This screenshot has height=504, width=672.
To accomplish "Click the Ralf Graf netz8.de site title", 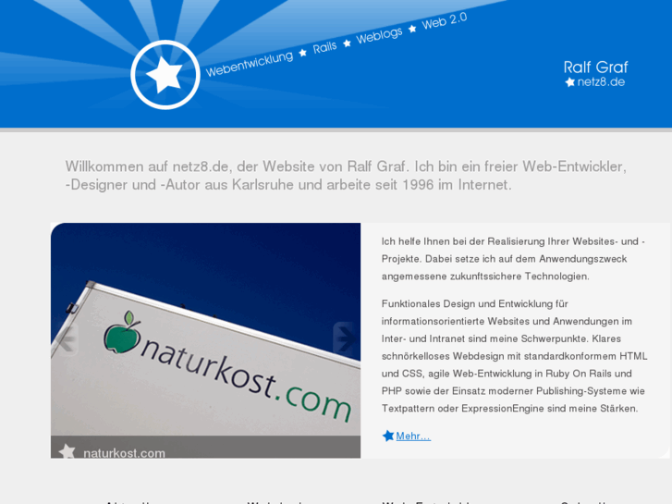I will point(595,73).
